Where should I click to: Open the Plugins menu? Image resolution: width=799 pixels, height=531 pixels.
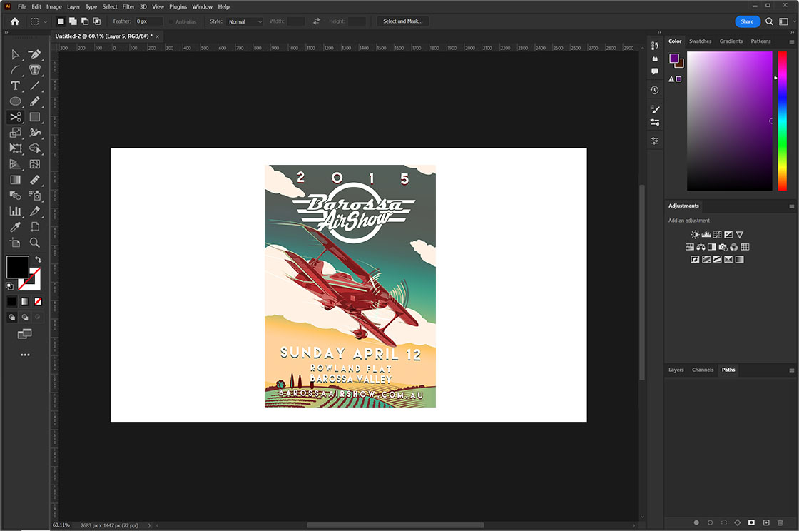pyautogui.click(x=178, y=6)
